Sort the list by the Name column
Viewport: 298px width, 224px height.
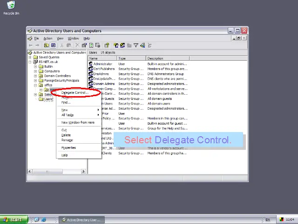pos(102,58)
